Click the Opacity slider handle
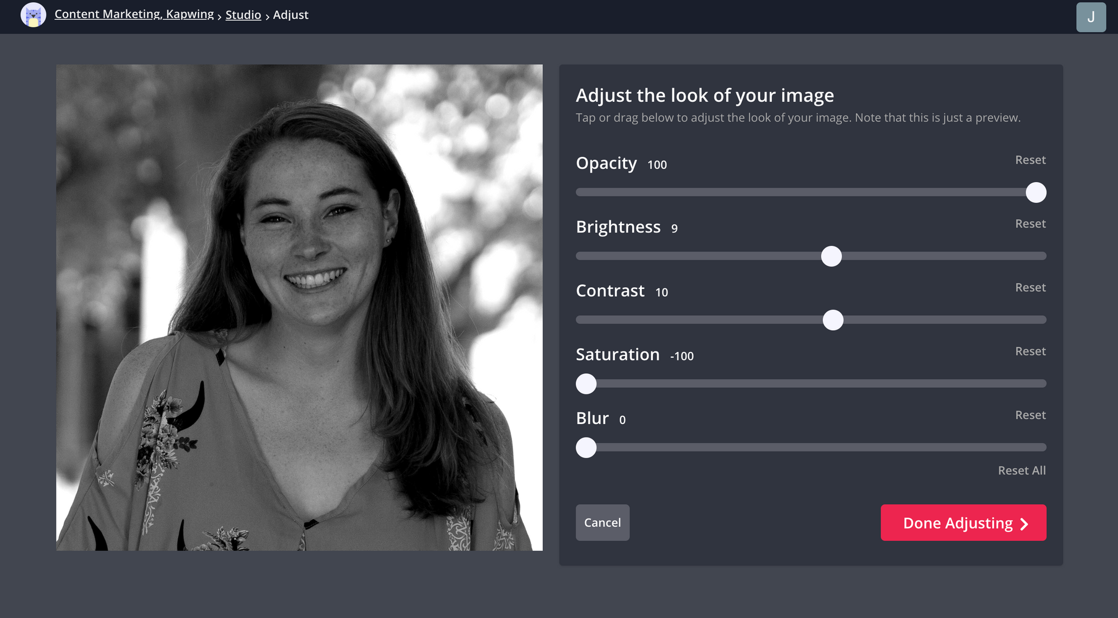This screenshot has height=618, width=1118. coord(1036,192)
